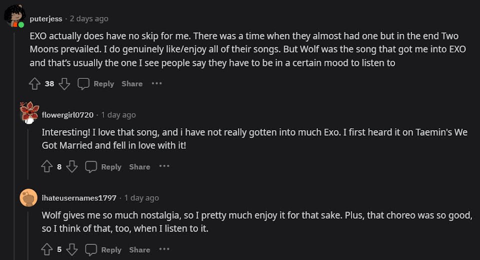The height and width of the screenshot is (260, 480).
Task: Open puterjess's profile avatar
Action: click(14, 17)
